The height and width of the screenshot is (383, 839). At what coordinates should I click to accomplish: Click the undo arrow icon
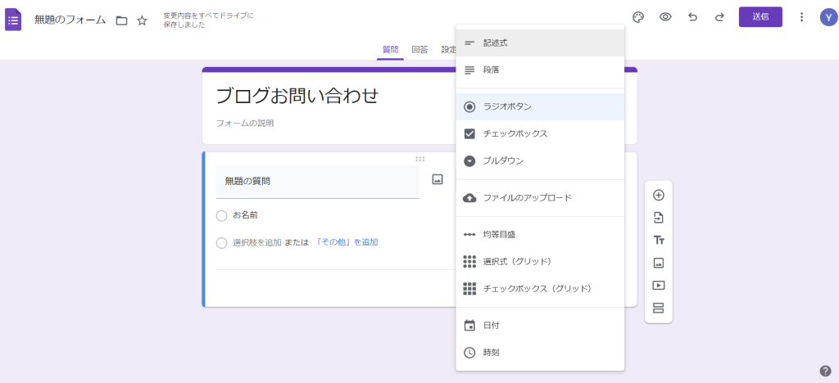coord(693,17)
